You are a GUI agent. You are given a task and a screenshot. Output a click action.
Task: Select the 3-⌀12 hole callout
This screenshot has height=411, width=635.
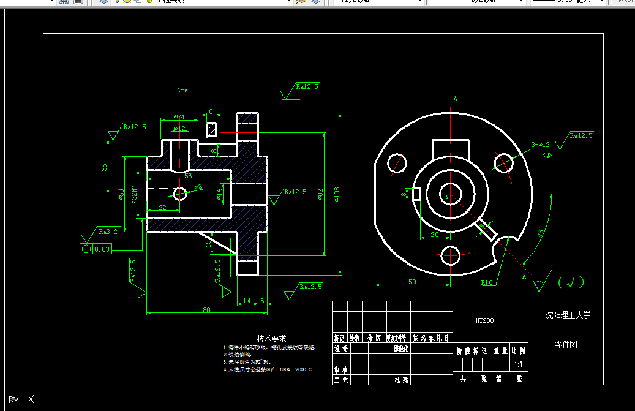tap(540, 145)
